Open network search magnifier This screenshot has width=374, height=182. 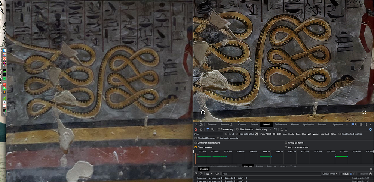click(212, 129)
